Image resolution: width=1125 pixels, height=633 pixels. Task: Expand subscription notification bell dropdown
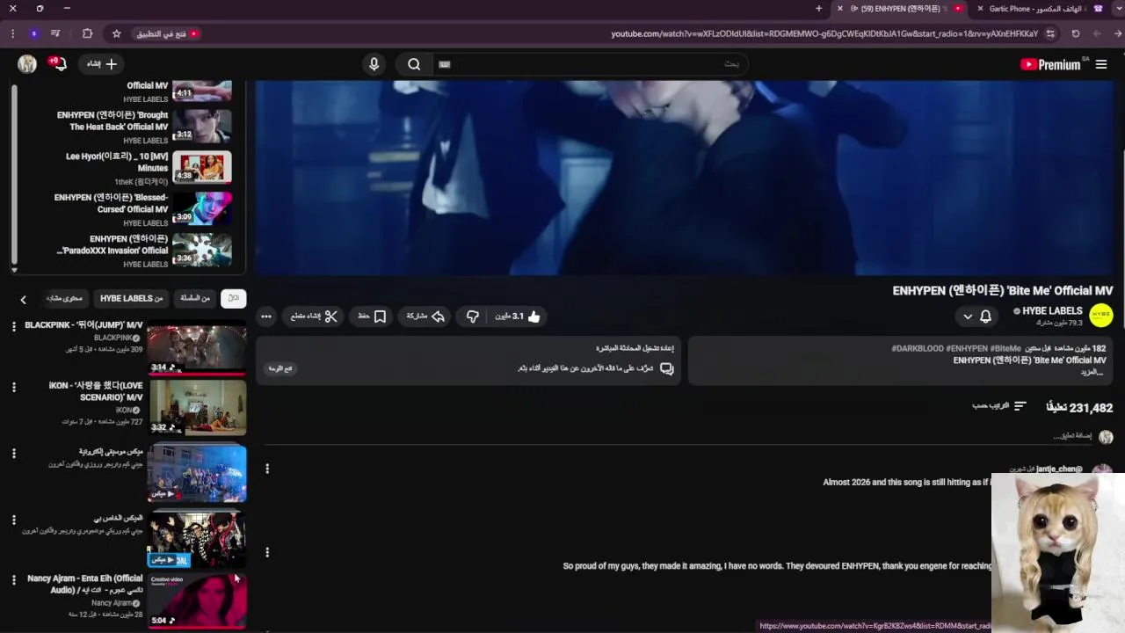(x=976, y=316)
